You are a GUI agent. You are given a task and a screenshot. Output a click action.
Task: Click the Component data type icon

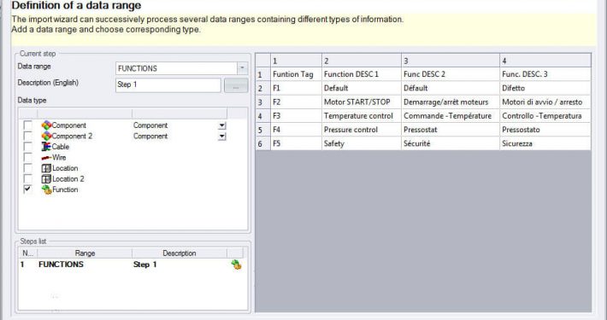(46, 125)
